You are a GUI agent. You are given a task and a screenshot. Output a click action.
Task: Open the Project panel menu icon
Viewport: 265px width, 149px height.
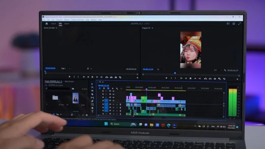click(62, 81)
